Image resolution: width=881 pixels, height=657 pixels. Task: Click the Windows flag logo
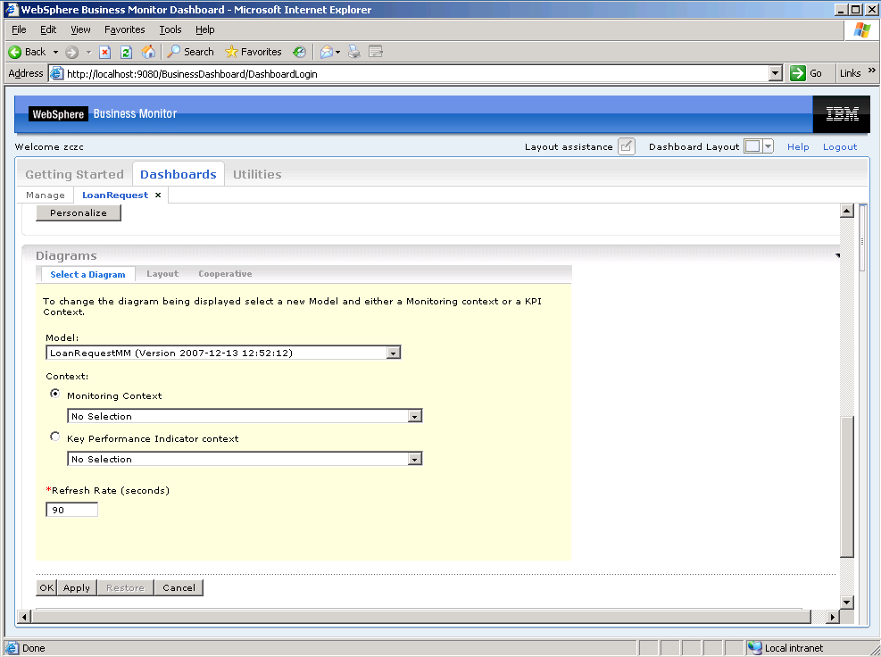861,29
